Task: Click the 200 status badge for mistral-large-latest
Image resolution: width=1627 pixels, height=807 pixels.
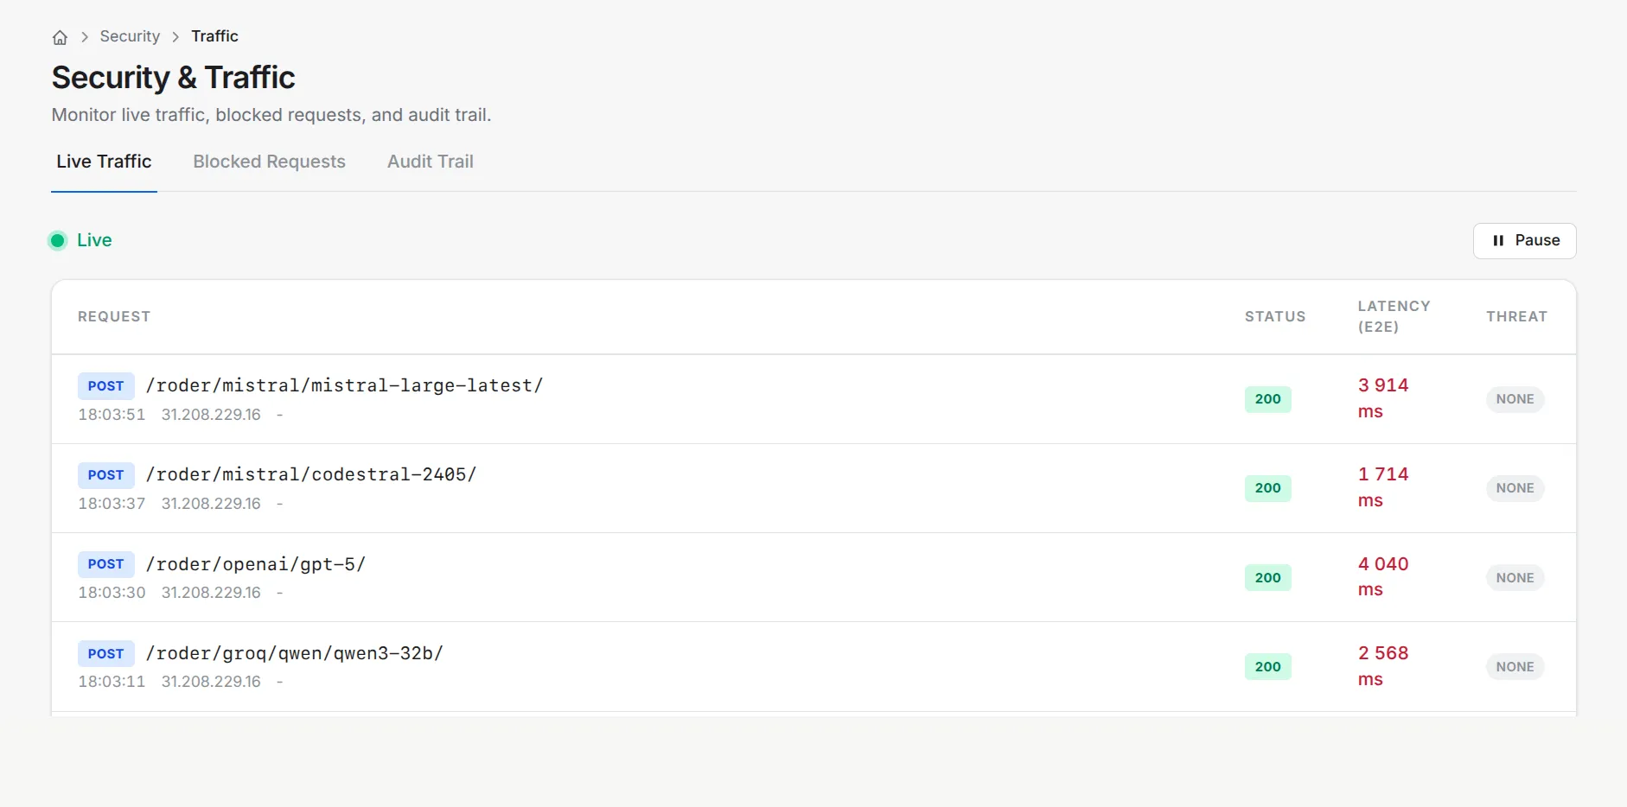Action: pos(1267,399)
